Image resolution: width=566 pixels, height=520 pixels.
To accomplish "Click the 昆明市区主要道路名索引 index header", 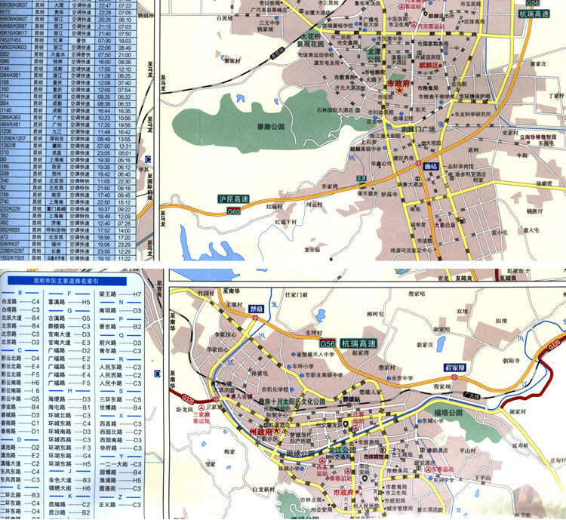I will pyautogui.click(x=66, y=281).
